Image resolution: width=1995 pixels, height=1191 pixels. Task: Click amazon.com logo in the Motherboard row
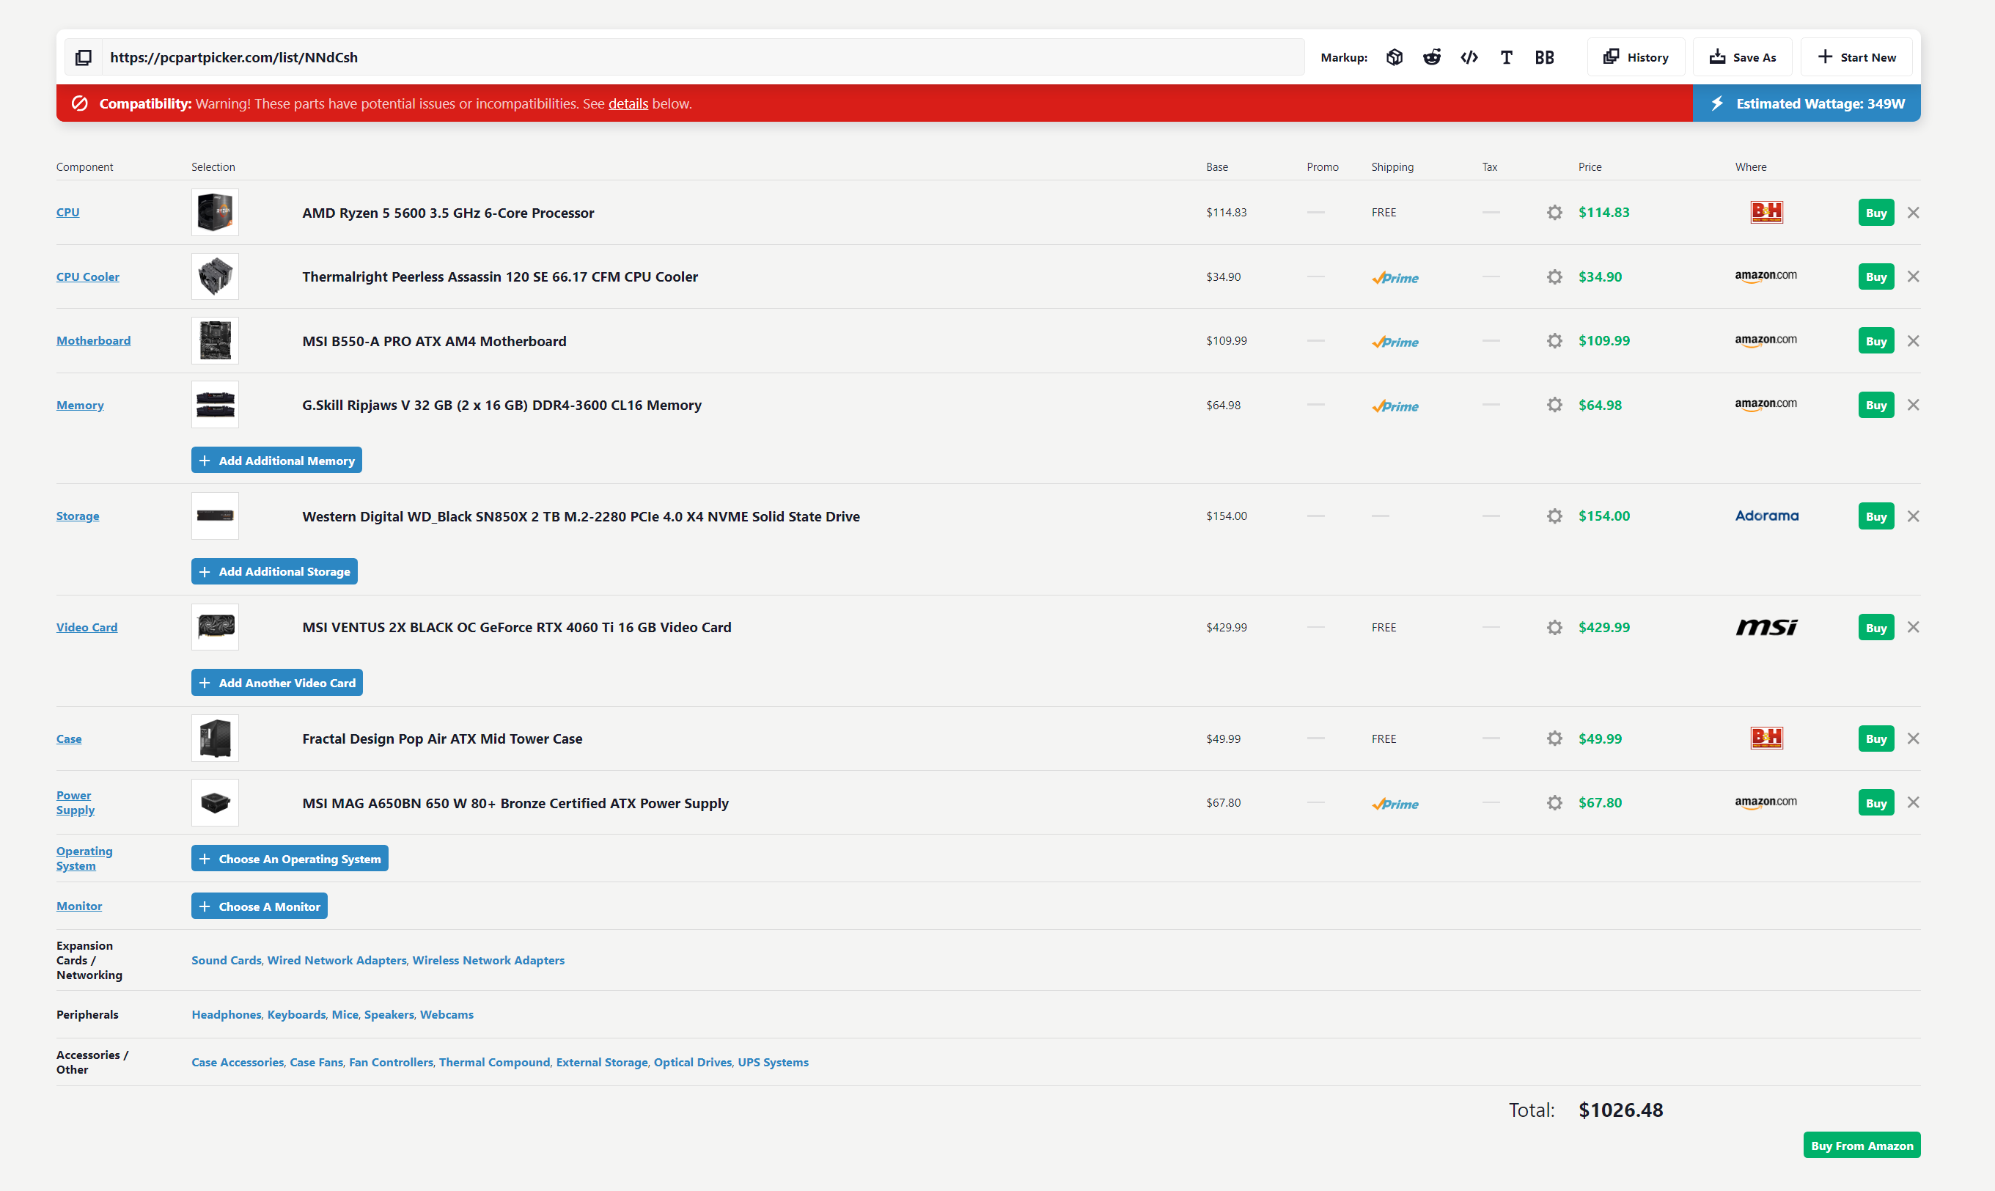coord(1766,341)
